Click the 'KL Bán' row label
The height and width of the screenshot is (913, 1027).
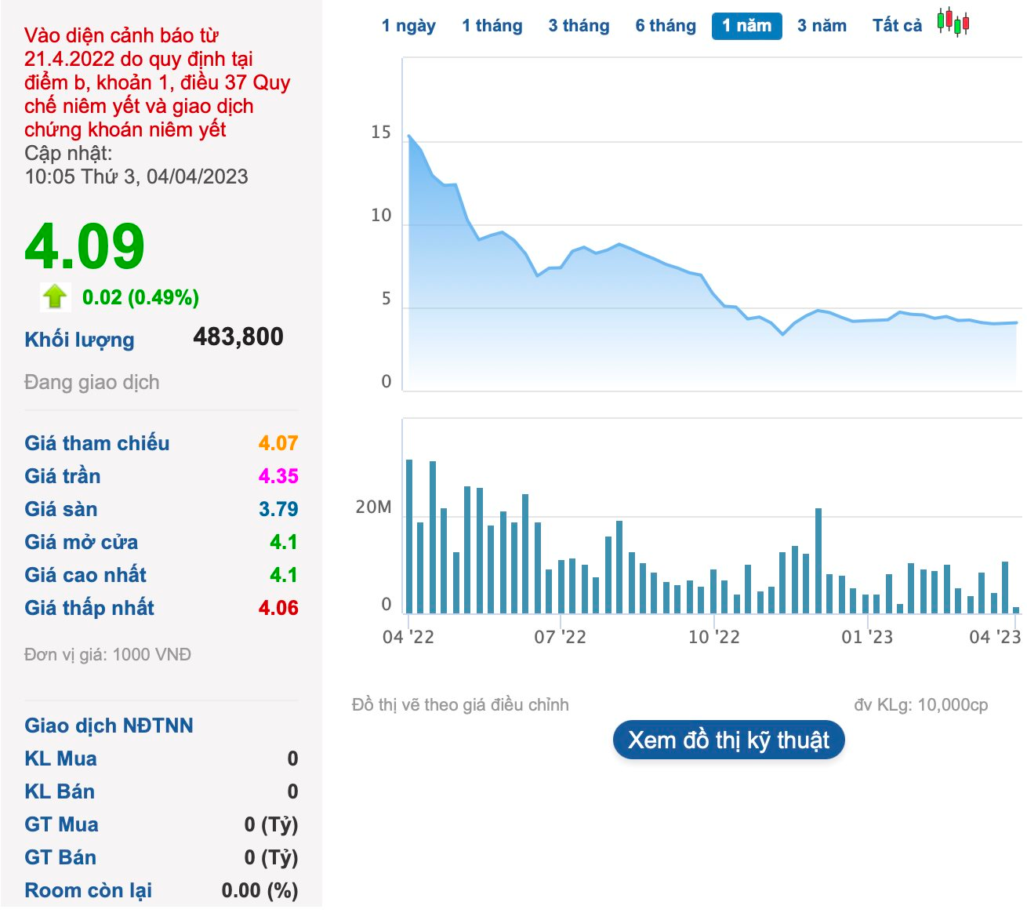(x=60, y=791)
